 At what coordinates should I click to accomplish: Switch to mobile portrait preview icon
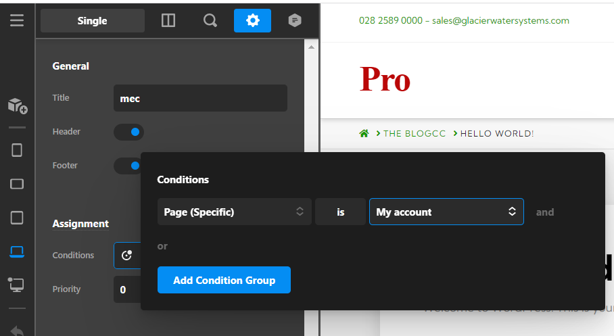17,150
